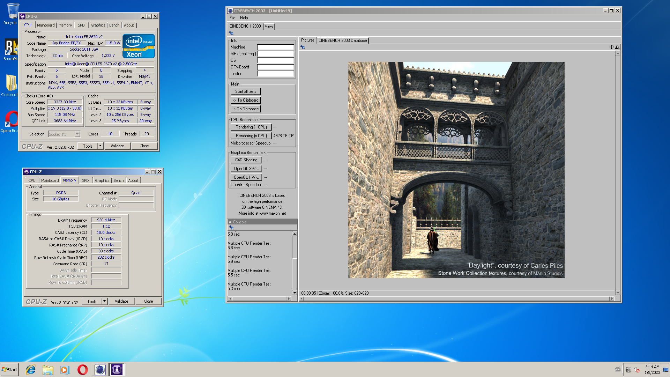Image resolution: width=670 pixels, height=377 pixels.
Task: Click the Machine input field
Action: pyautogui.click(x=276, y=47)
